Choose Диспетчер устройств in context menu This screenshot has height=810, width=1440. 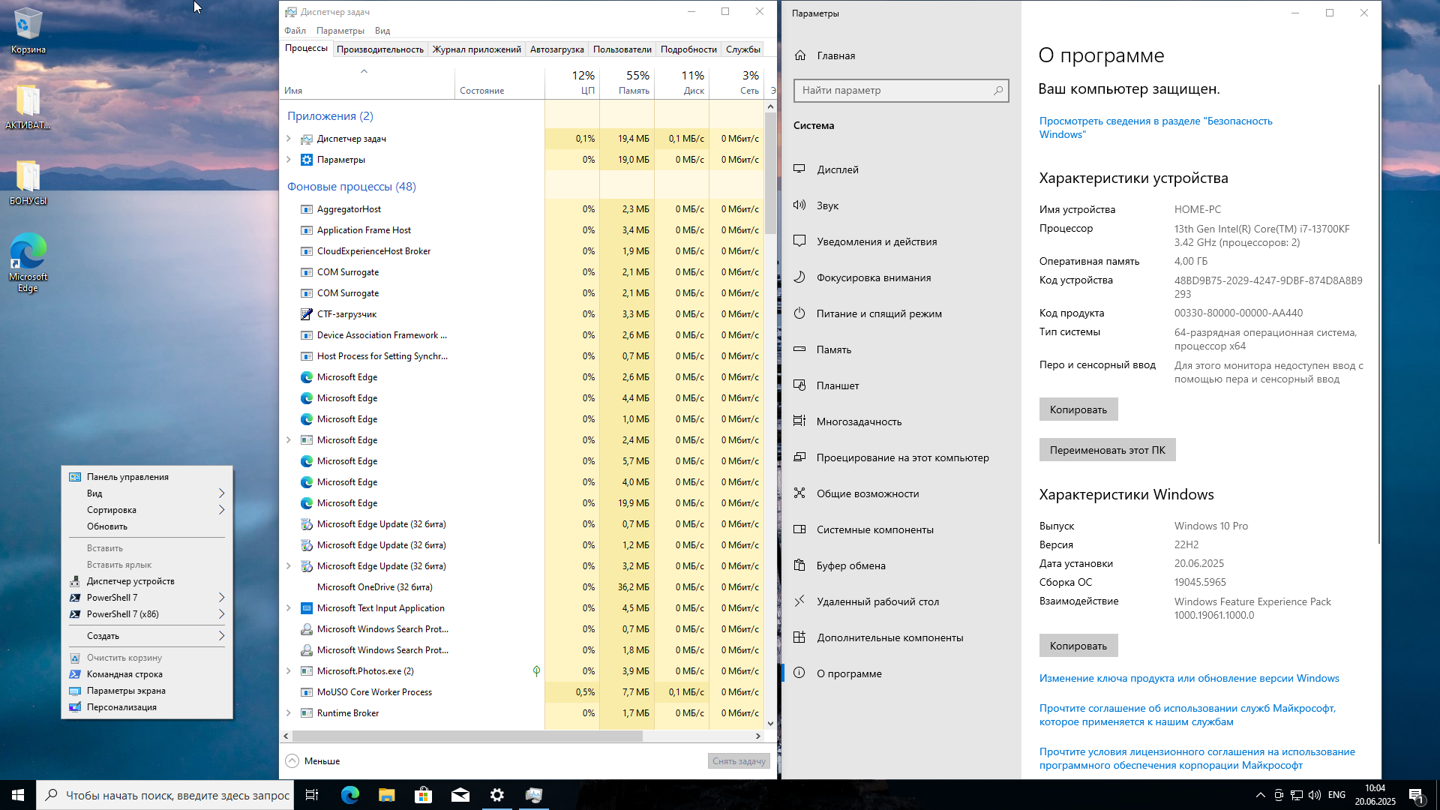(147, 581)
